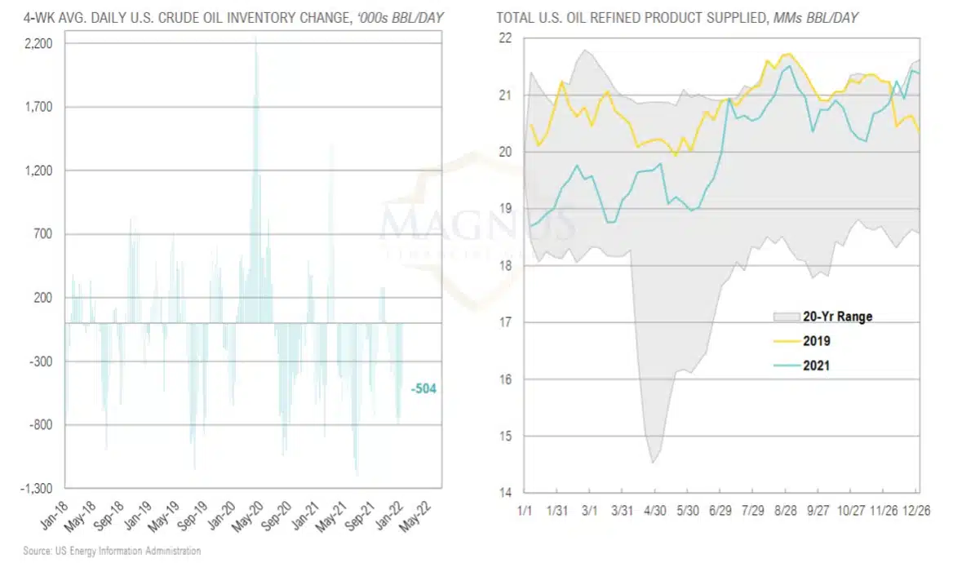This screenshot has height=563, width=953.
Task: Select the 2019 legend label
Action: 816,341
